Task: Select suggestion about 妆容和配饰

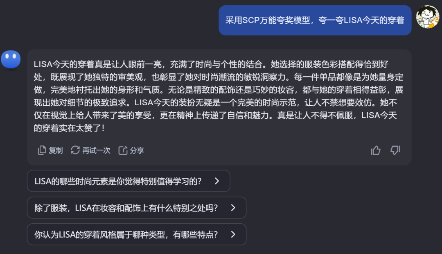Action: 126,208
